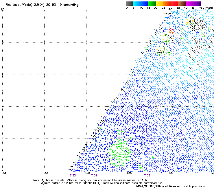Click the longitude axis label '-123'
Image resolution: width=214 pixels, height=188 pixels.
point(170,173)
